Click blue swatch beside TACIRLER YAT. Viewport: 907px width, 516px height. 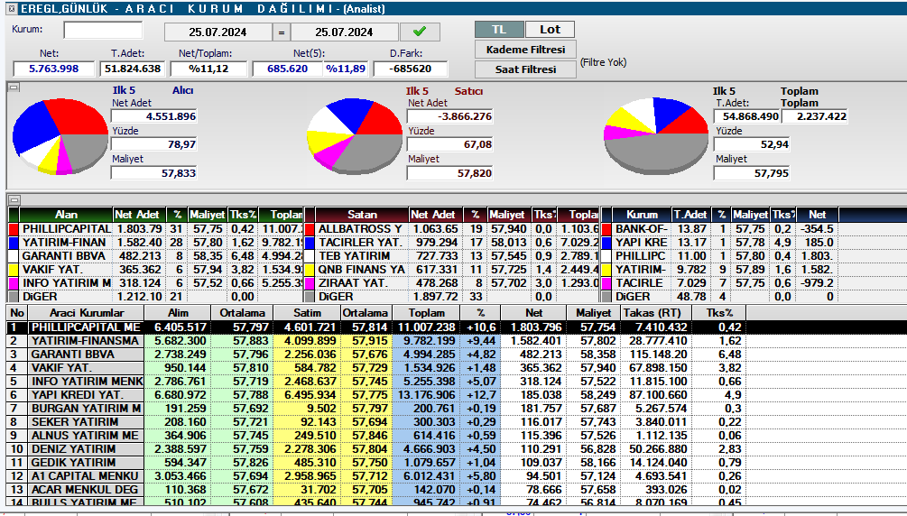pyautogui.click(x=310, y=243)
